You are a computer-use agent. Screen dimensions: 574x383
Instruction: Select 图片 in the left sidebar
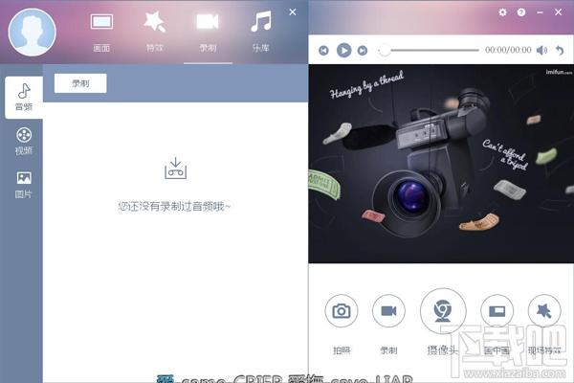point(23,184)
